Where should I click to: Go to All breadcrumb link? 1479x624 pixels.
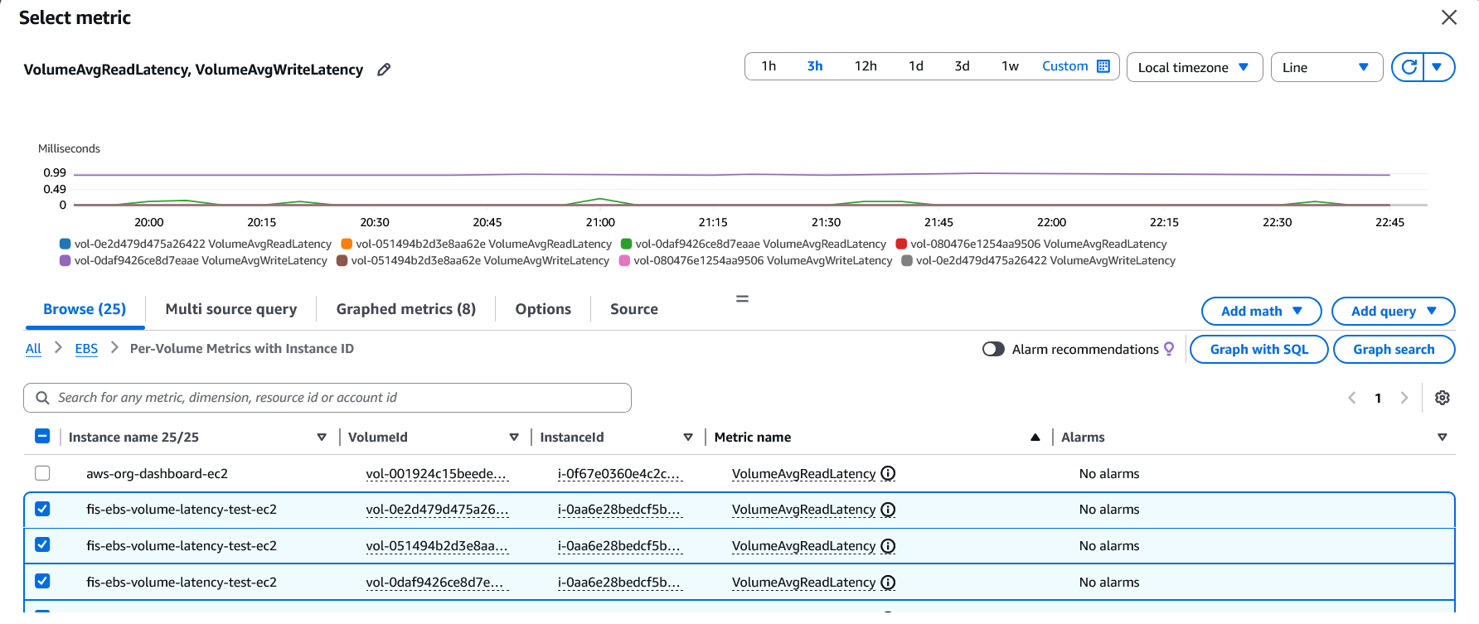[x=33, y=349]
